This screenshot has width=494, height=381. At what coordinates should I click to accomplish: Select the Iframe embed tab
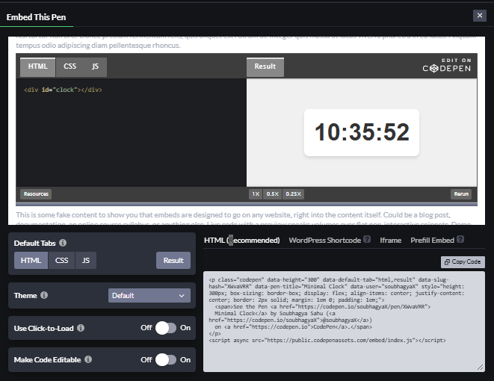coord(390,240)
